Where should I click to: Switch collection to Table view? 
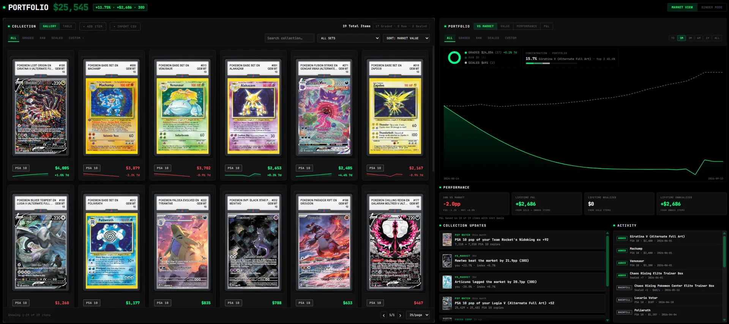click(x=68, y=26)
